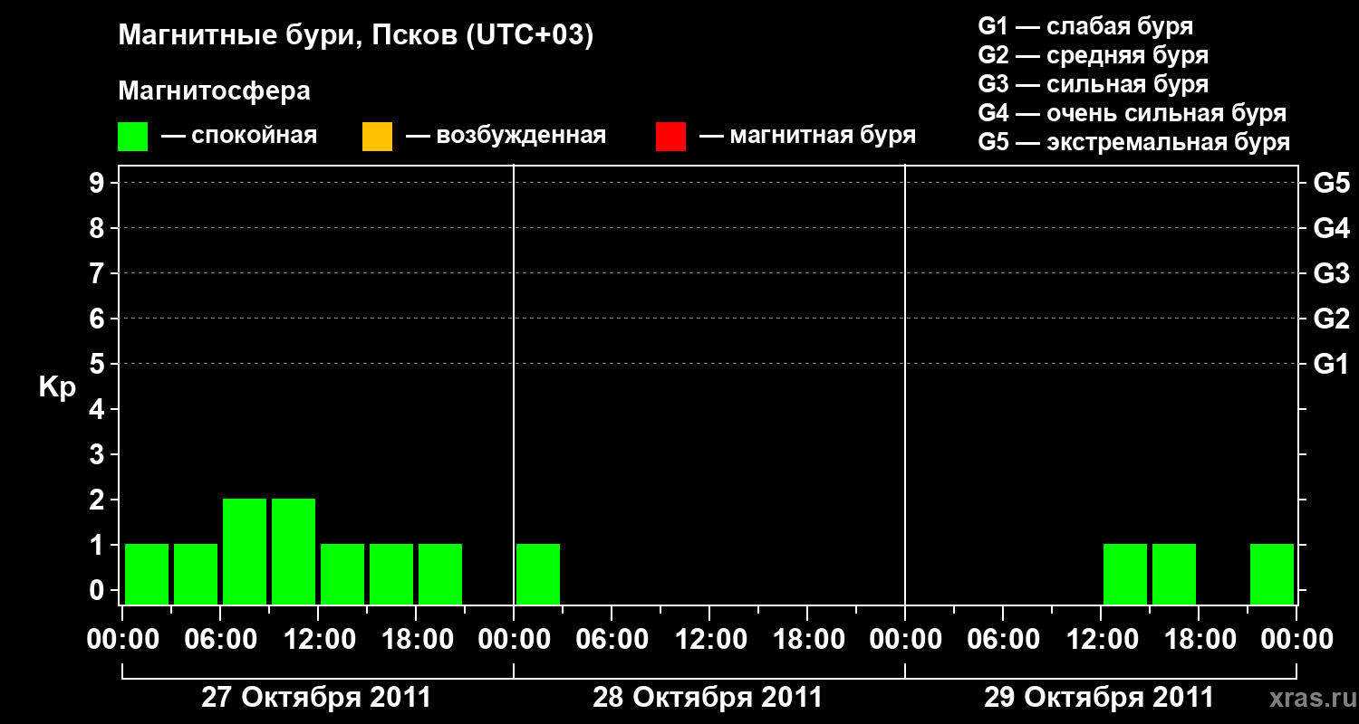Click the "06:00" time label for 27 Октября

tap(219, 640)
